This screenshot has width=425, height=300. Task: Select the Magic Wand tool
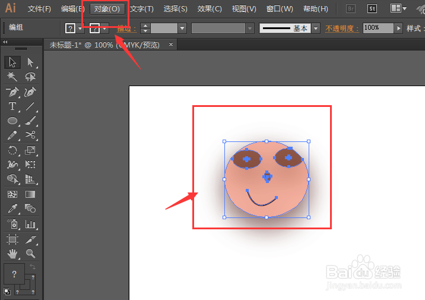click(x=12, y=77)
